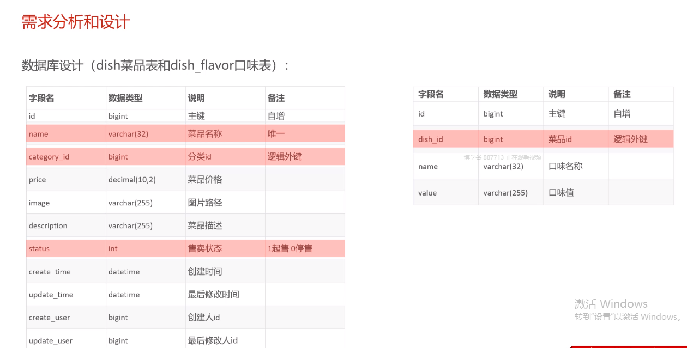
Task: Select the 菜品id description cell
Action: click(x=560, y=139)
